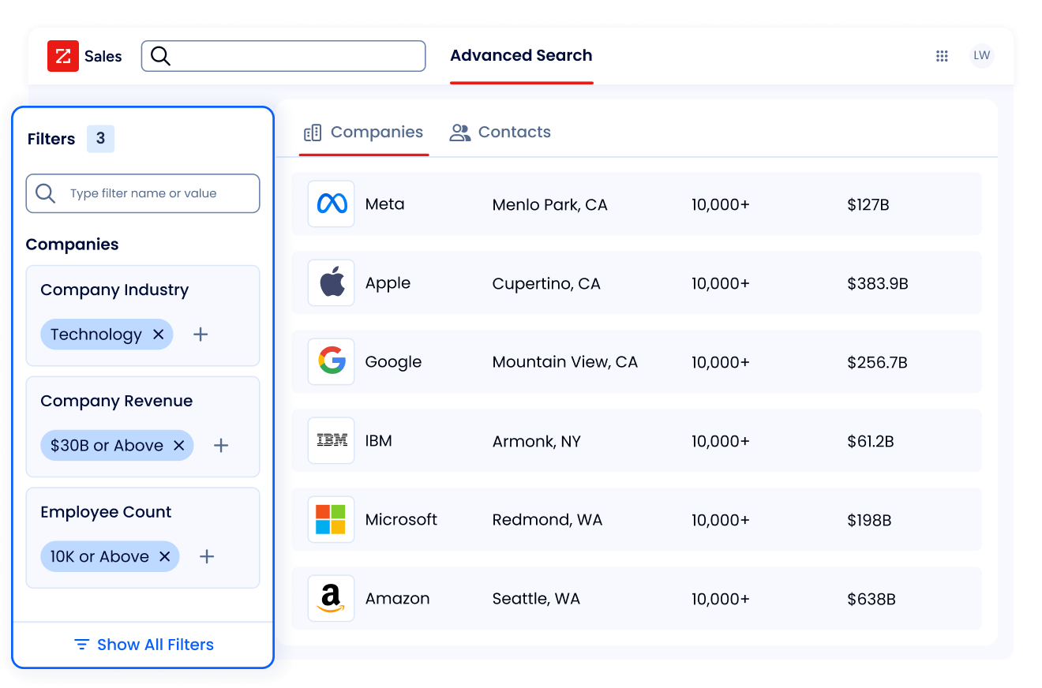Click the Employee Count filter heading

(x=106, y=512)
